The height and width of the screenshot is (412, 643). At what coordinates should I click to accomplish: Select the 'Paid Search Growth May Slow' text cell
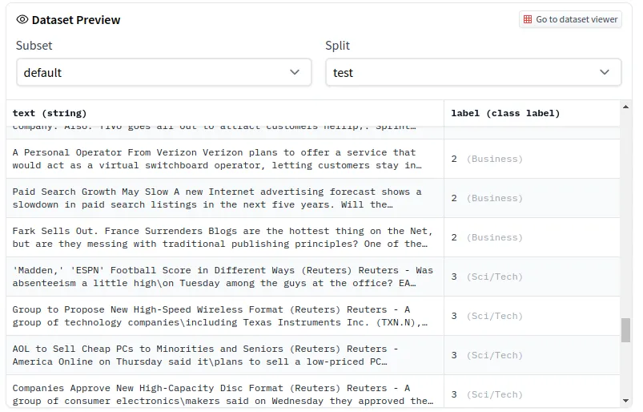pyautogui.click(x=225, y=198)
